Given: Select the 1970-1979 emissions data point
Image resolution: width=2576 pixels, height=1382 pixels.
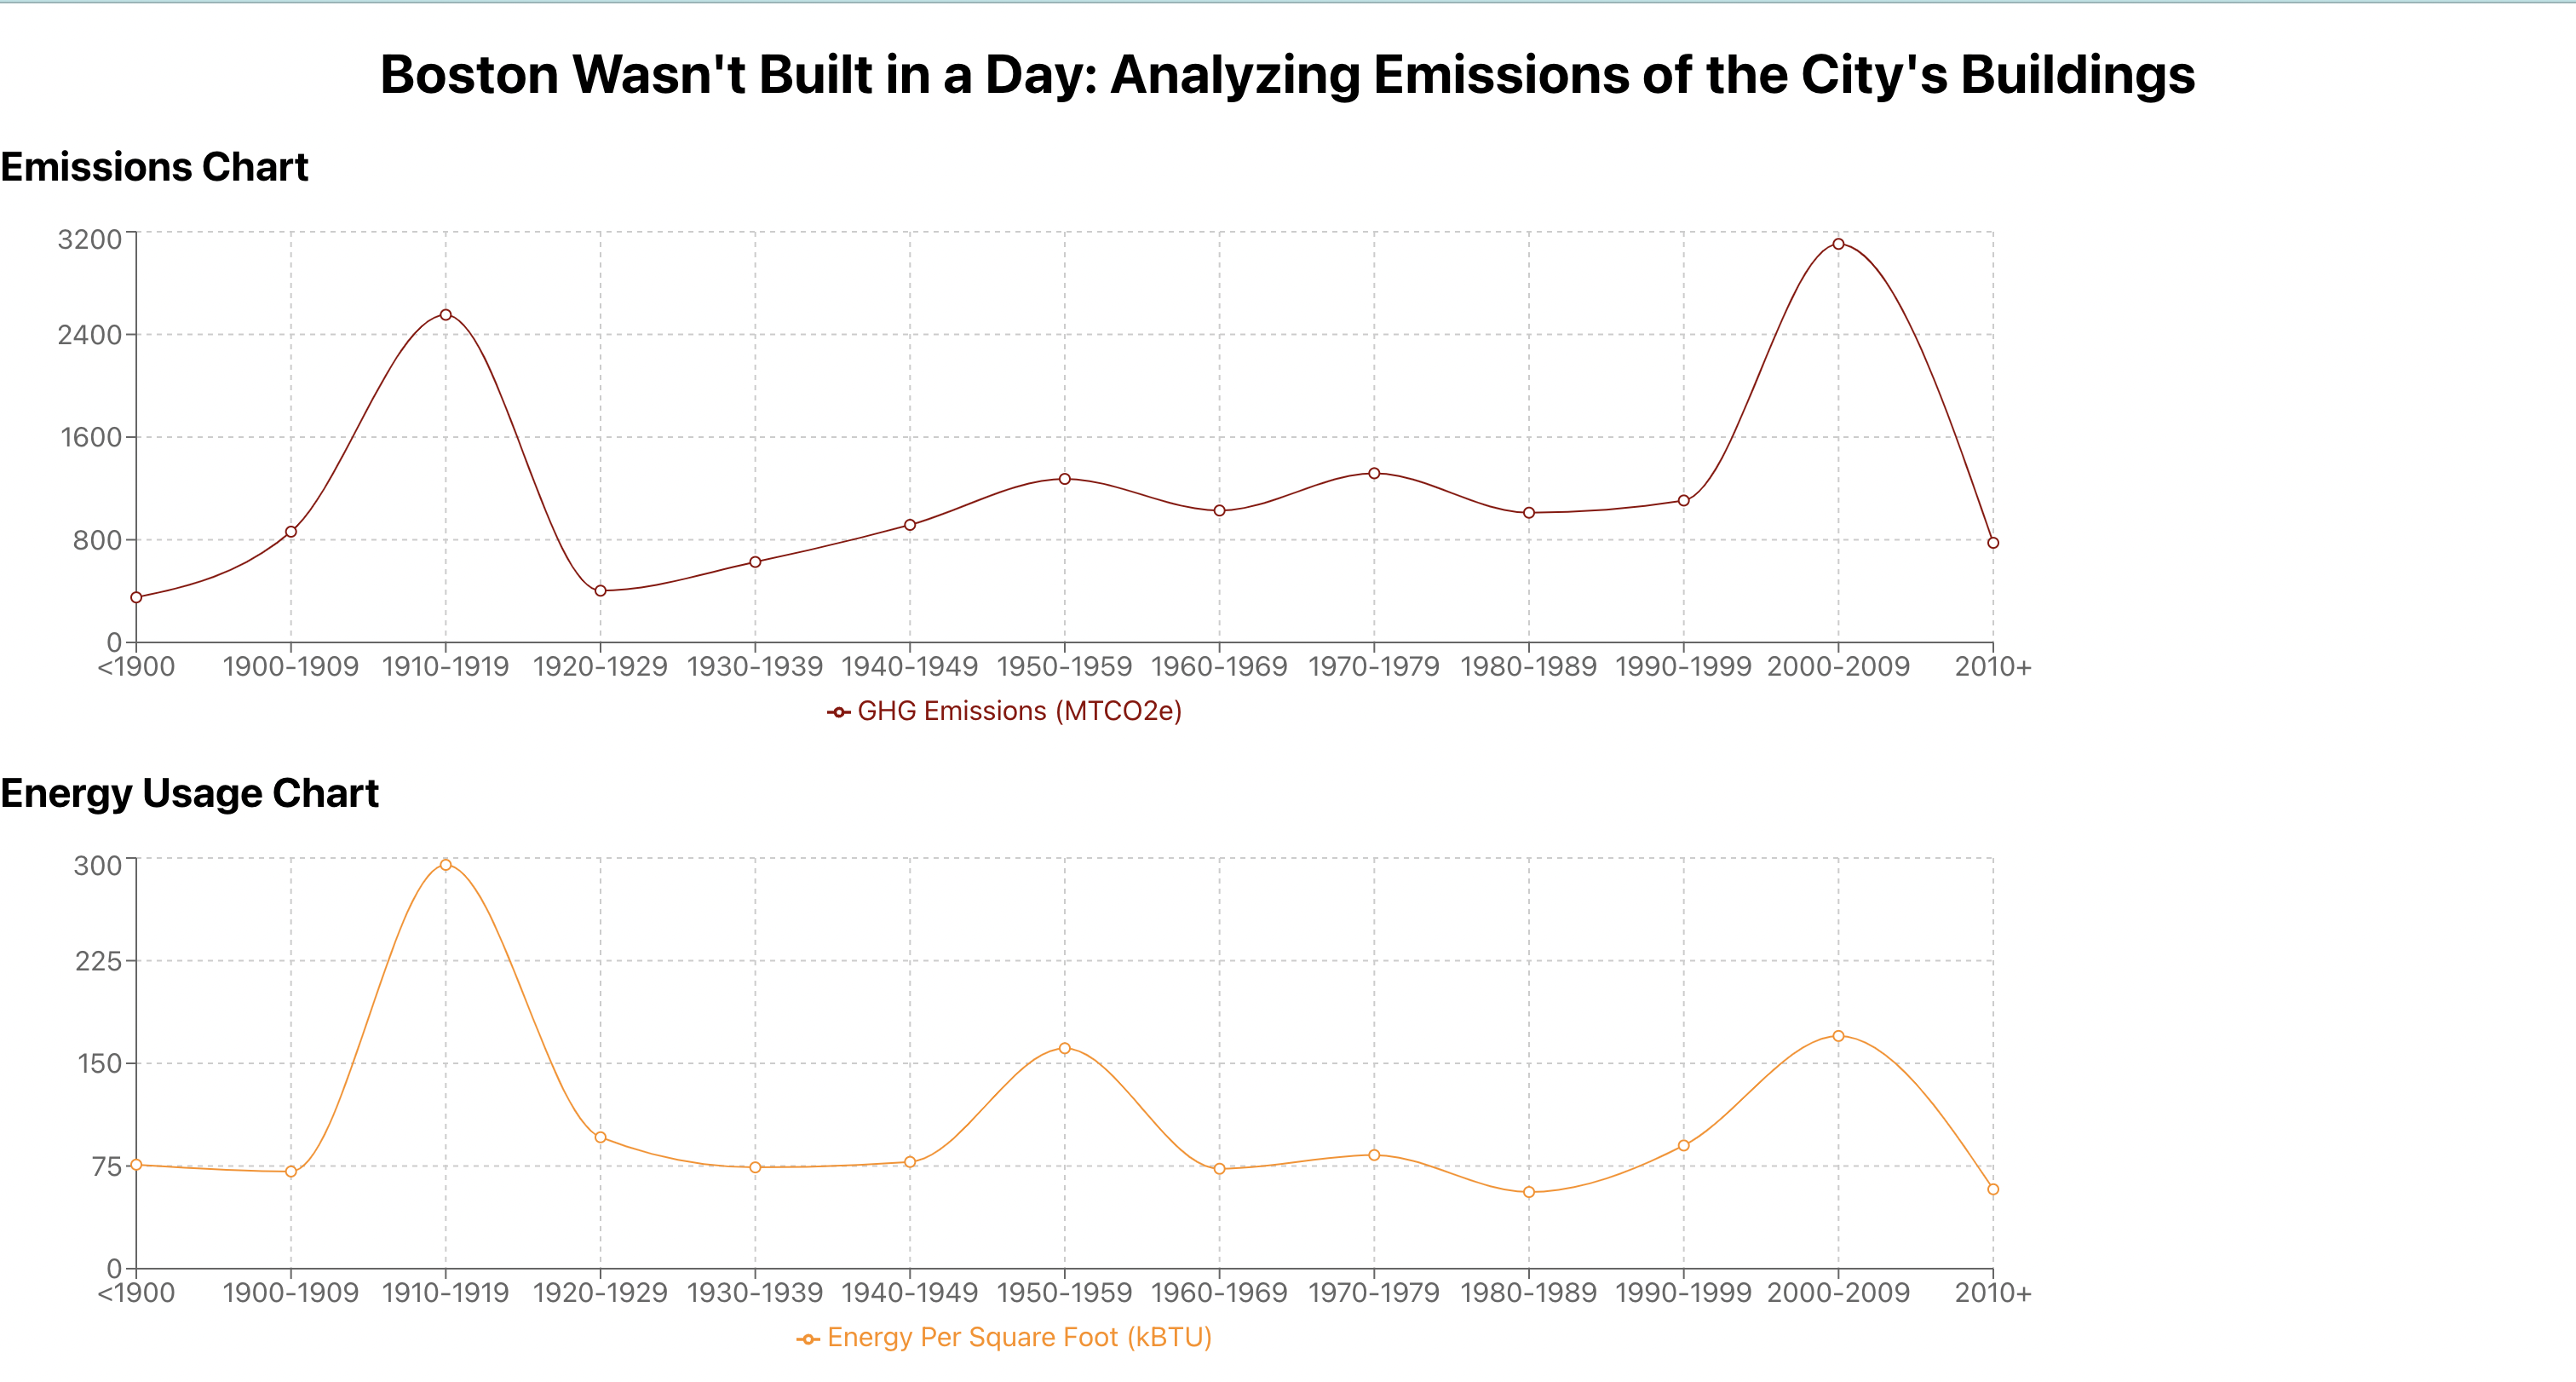Looking at the screenshot, I should tap(1374, 473).
